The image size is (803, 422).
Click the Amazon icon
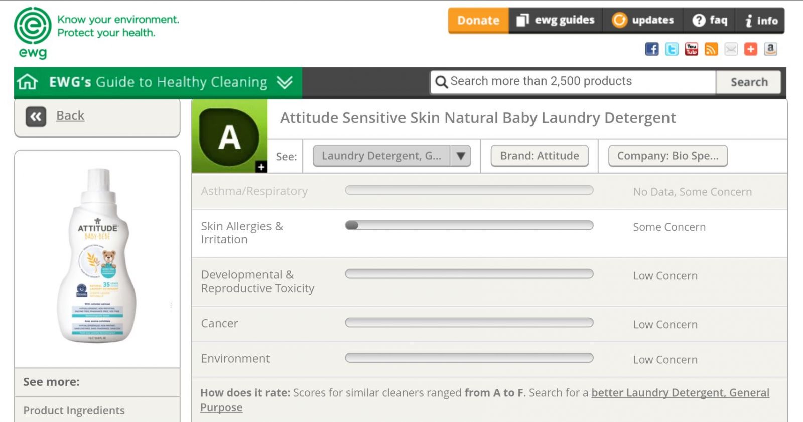click(771, 49)
